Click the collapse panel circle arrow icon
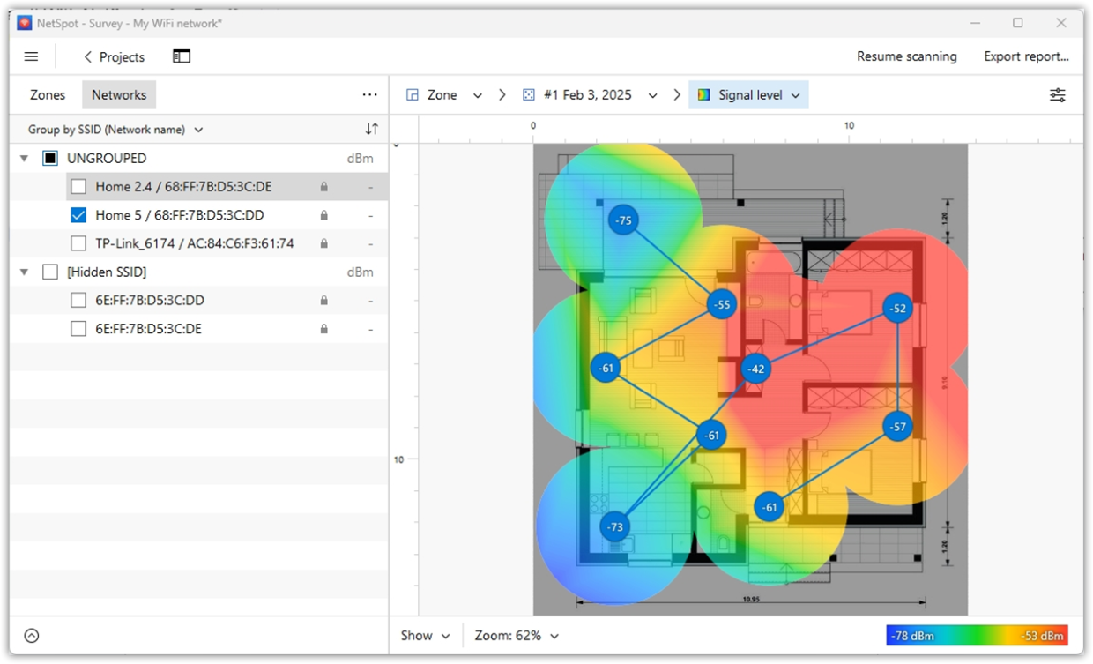Image resolution: width=1093 pixels, height=664 pixels. [x=32, y=636]
